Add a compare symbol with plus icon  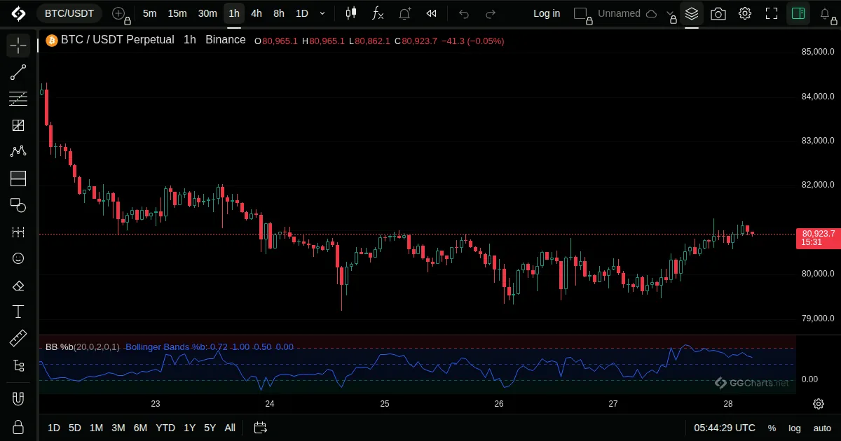click(119, 13)
